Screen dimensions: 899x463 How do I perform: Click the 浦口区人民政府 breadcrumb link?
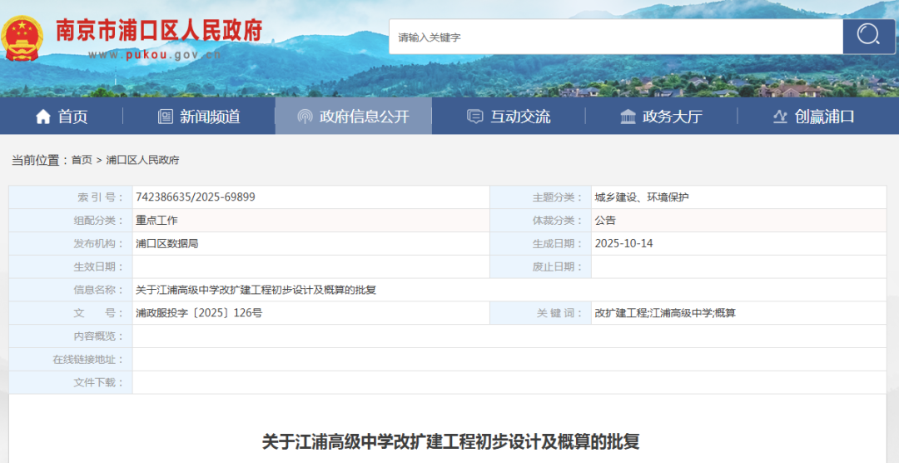142,160
